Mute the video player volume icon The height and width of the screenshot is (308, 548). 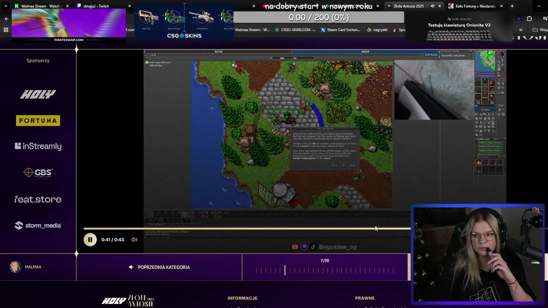(x=134, y=240)
